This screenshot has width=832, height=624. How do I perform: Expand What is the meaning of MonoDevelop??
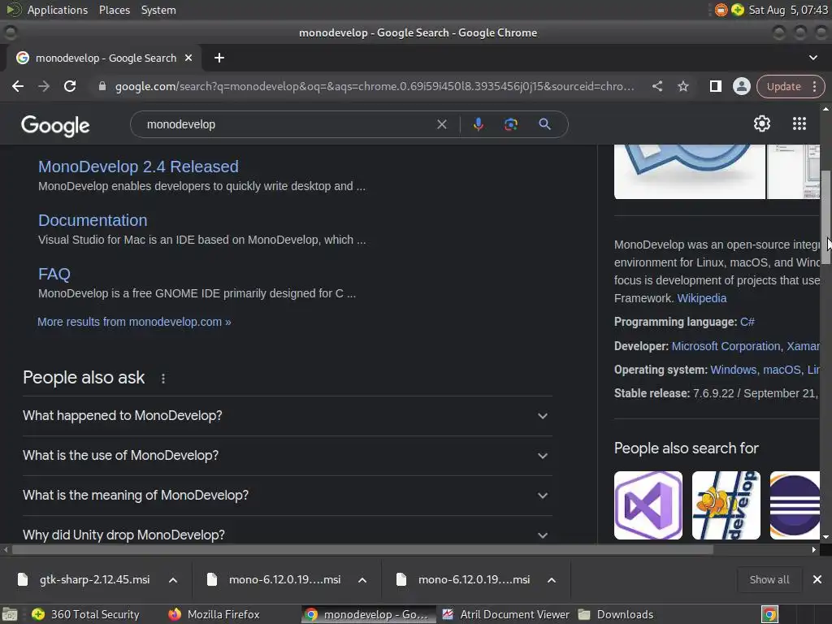[x=287, y=496]
